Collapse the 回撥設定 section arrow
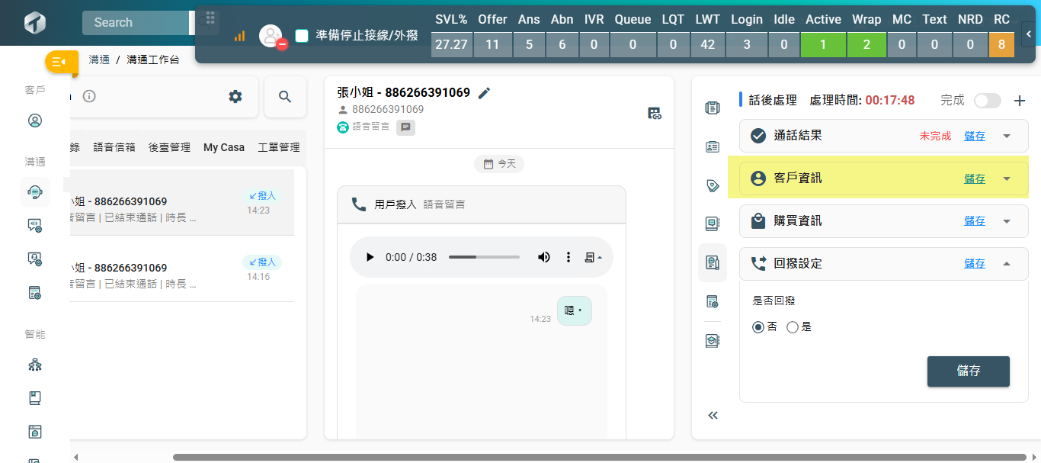1041x463 pixels. [x=1006, y=264]
